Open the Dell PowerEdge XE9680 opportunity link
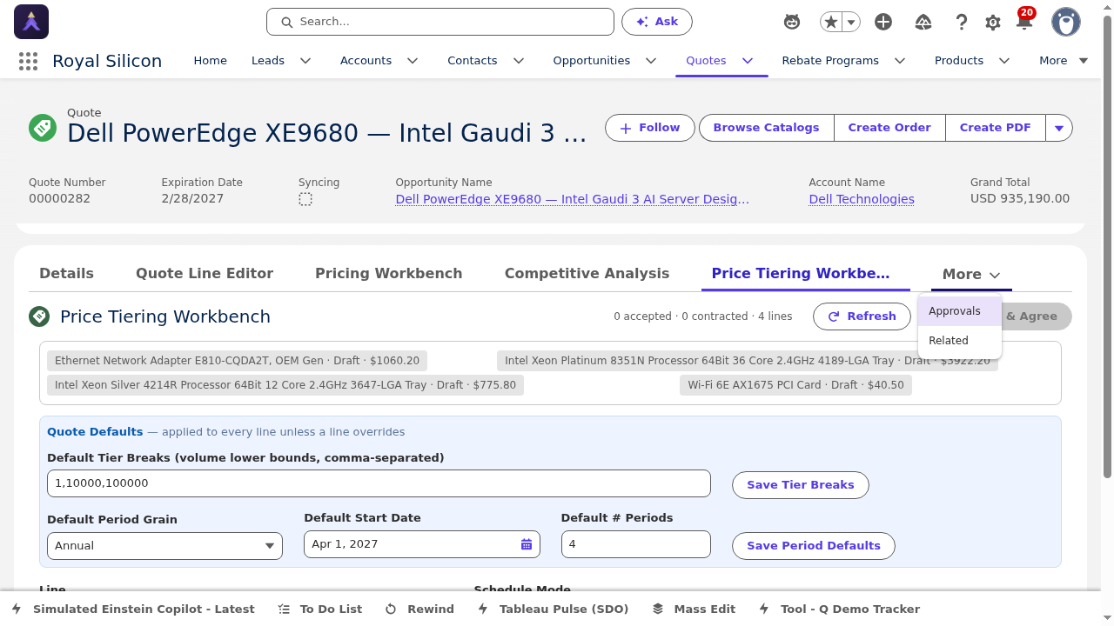1114x626 pixels. tap(572, 199)
